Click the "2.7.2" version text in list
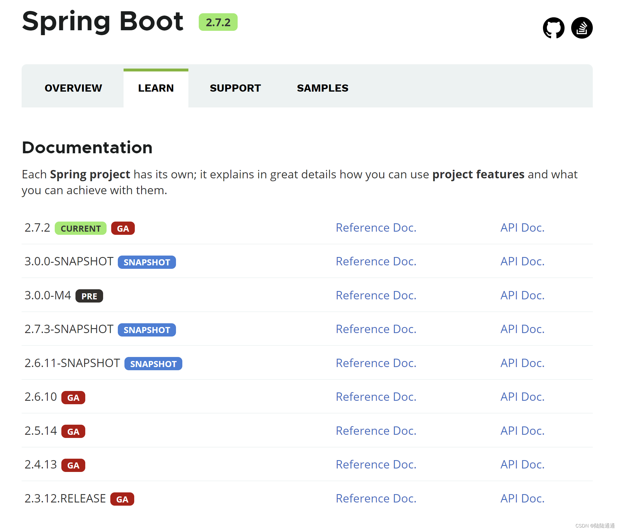Image resolution: width=619 pixels, height=531 pixels. [37, 228]
